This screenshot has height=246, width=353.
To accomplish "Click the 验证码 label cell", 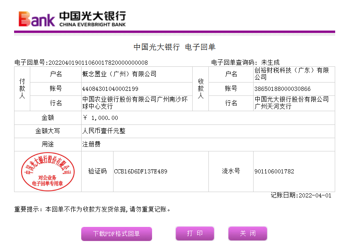I will tap(97, 171).
